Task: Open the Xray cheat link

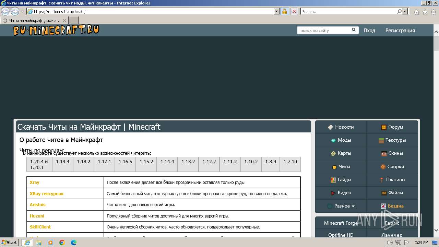Action: point(35,183)
